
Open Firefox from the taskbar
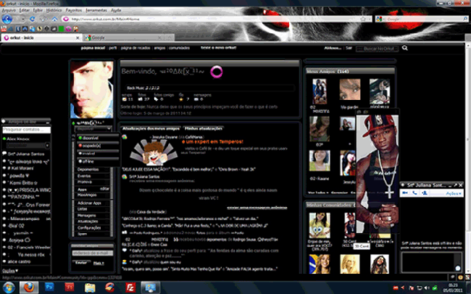click(29, 287)
